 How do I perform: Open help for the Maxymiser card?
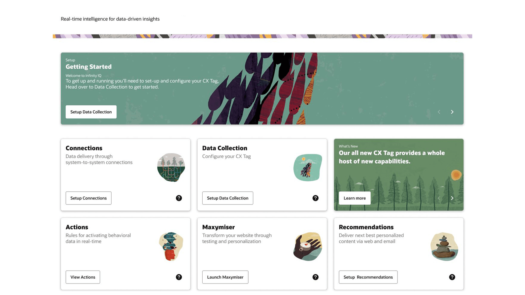(315, 277)
